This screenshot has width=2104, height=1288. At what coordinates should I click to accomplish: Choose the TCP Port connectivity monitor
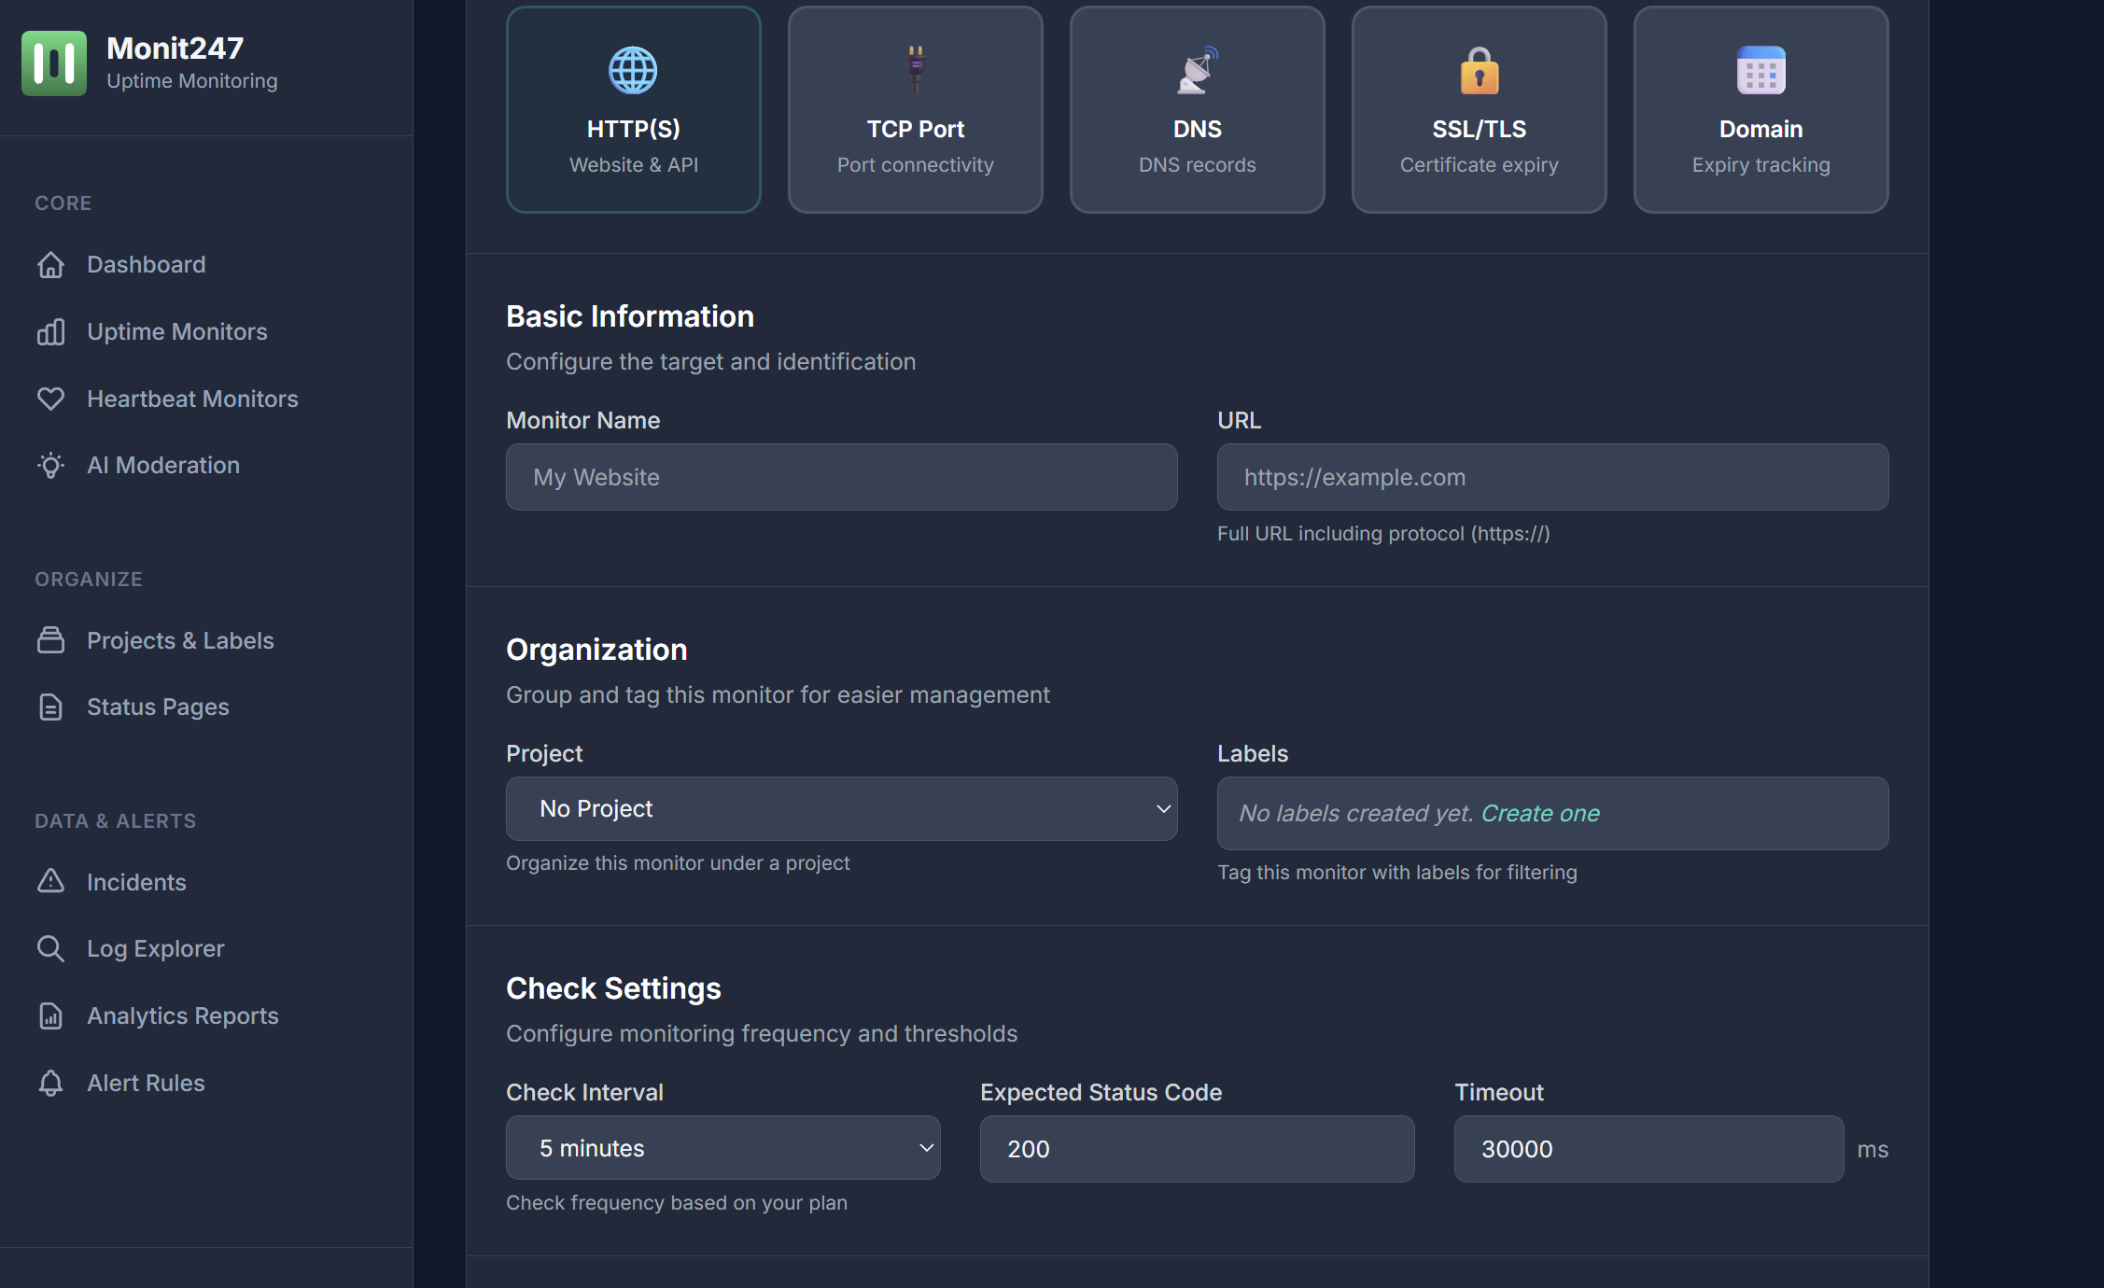coord(915,109)
